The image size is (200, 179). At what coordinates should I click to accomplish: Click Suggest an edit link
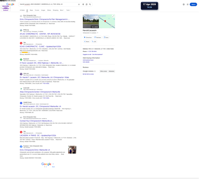pyautogui.click(x=87, y=54)
